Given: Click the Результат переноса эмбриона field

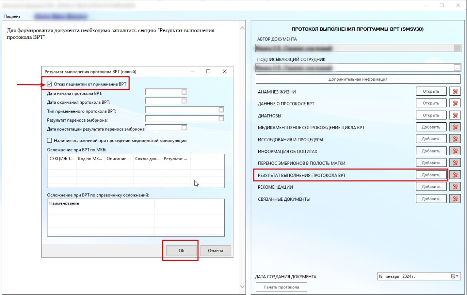Looking at the screenshot, I should coord(184,119).
